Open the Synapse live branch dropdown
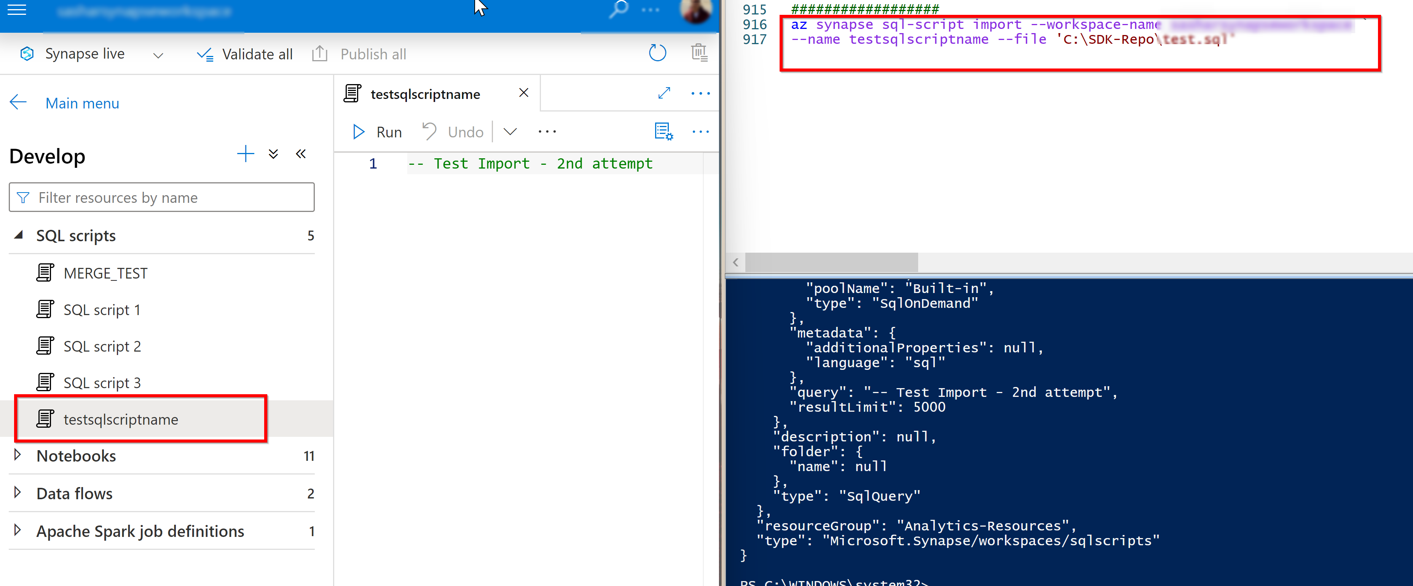Image resolution: width=1413 pixels, height=586 pixels. 158,55
